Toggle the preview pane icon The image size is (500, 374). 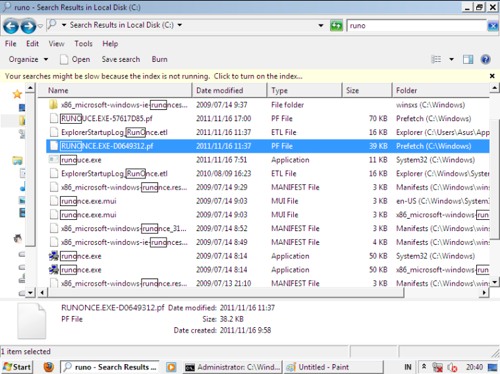[468, 59]
